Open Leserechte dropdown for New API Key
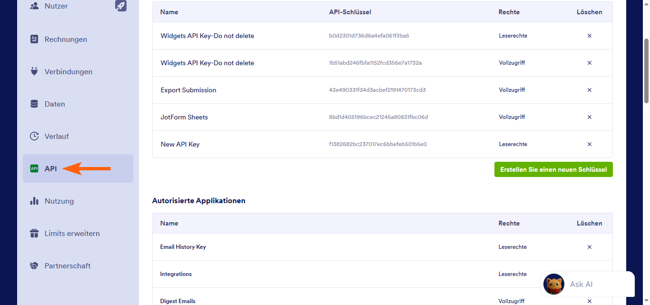Viewport: 650px width, 305px height. 513,144
